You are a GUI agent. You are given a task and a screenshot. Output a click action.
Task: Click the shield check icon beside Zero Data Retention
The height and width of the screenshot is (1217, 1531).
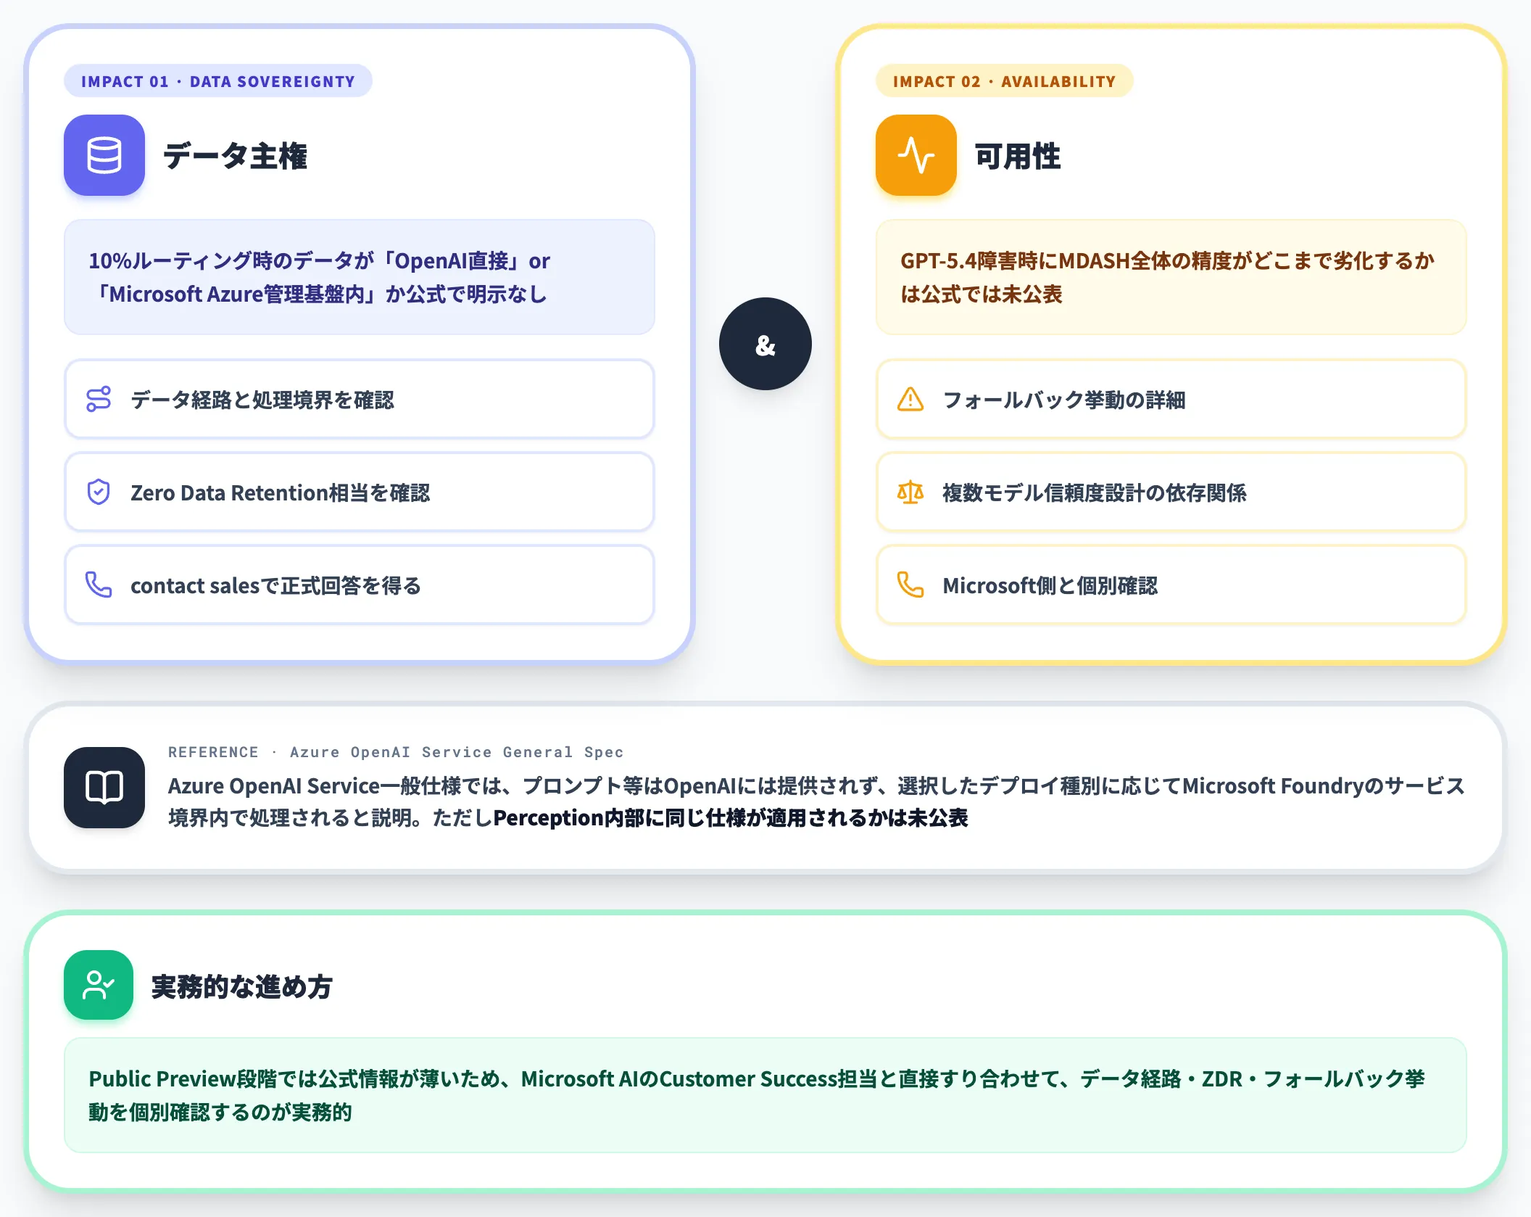(99, 492)
